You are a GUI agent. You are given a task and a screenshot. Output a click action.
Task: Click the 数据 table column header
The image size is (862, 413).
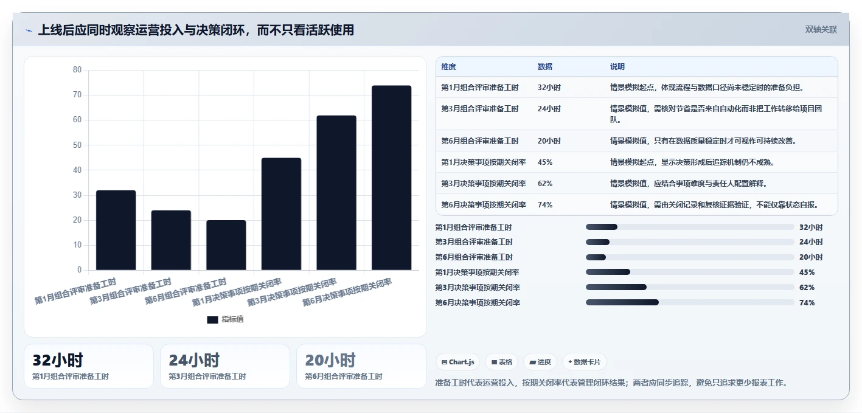545,67
